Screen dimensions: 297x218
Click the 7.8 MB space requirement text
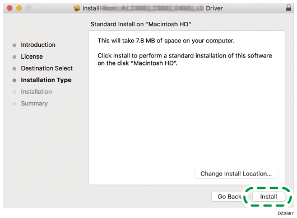pyautogui.click(x=166, y=41)
